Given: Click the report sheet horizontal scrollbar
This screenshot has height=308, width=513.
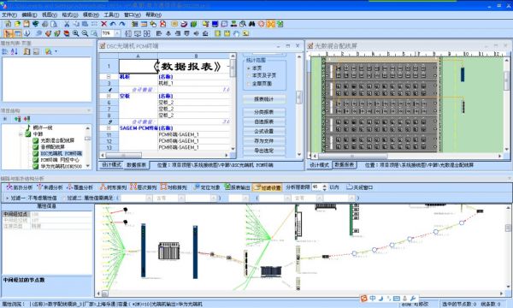Looking at the screenshot, I should coord(165,155).
